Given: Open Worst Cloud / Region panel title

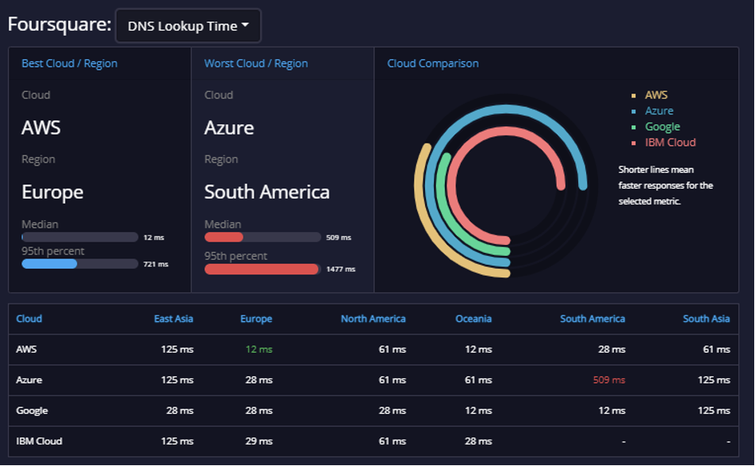Looking at the screenshot, I should click(x=255, y=63).
